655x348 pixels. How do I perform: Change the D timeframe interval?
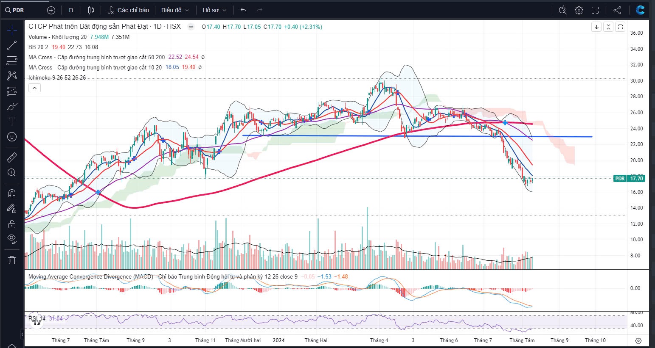coord(71,10)
